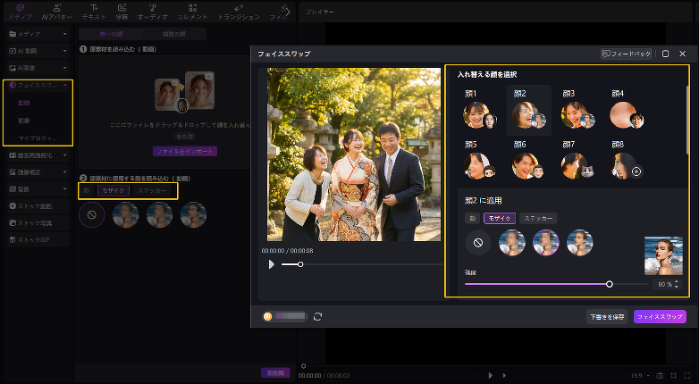Choose the no-effect circle under 顔2 に適用
Viewport: 699px width, 384px height.
(478, 242)
